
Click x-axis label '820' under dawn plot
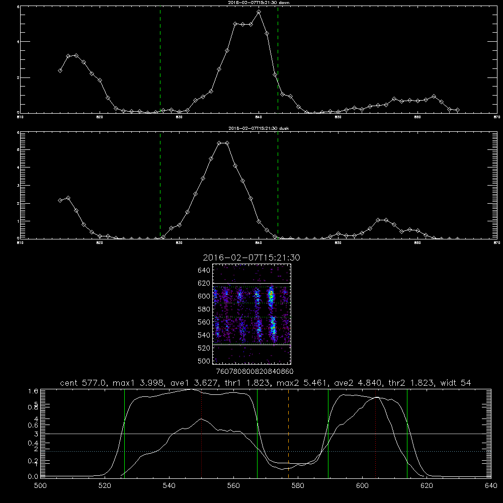[100, 117]
